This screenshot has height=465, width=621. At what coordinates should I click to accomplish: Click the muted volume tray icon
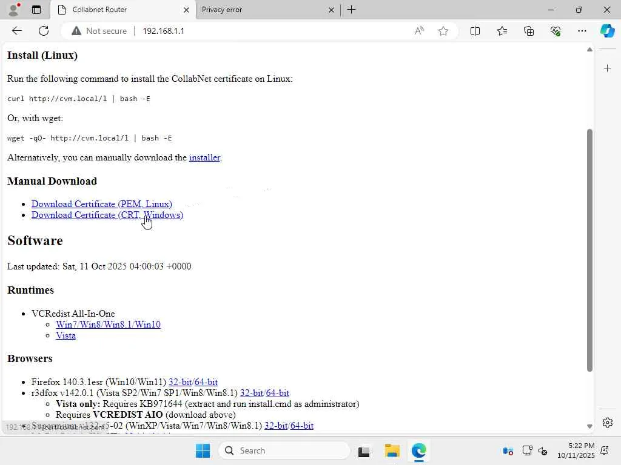(x=543, y=451)
